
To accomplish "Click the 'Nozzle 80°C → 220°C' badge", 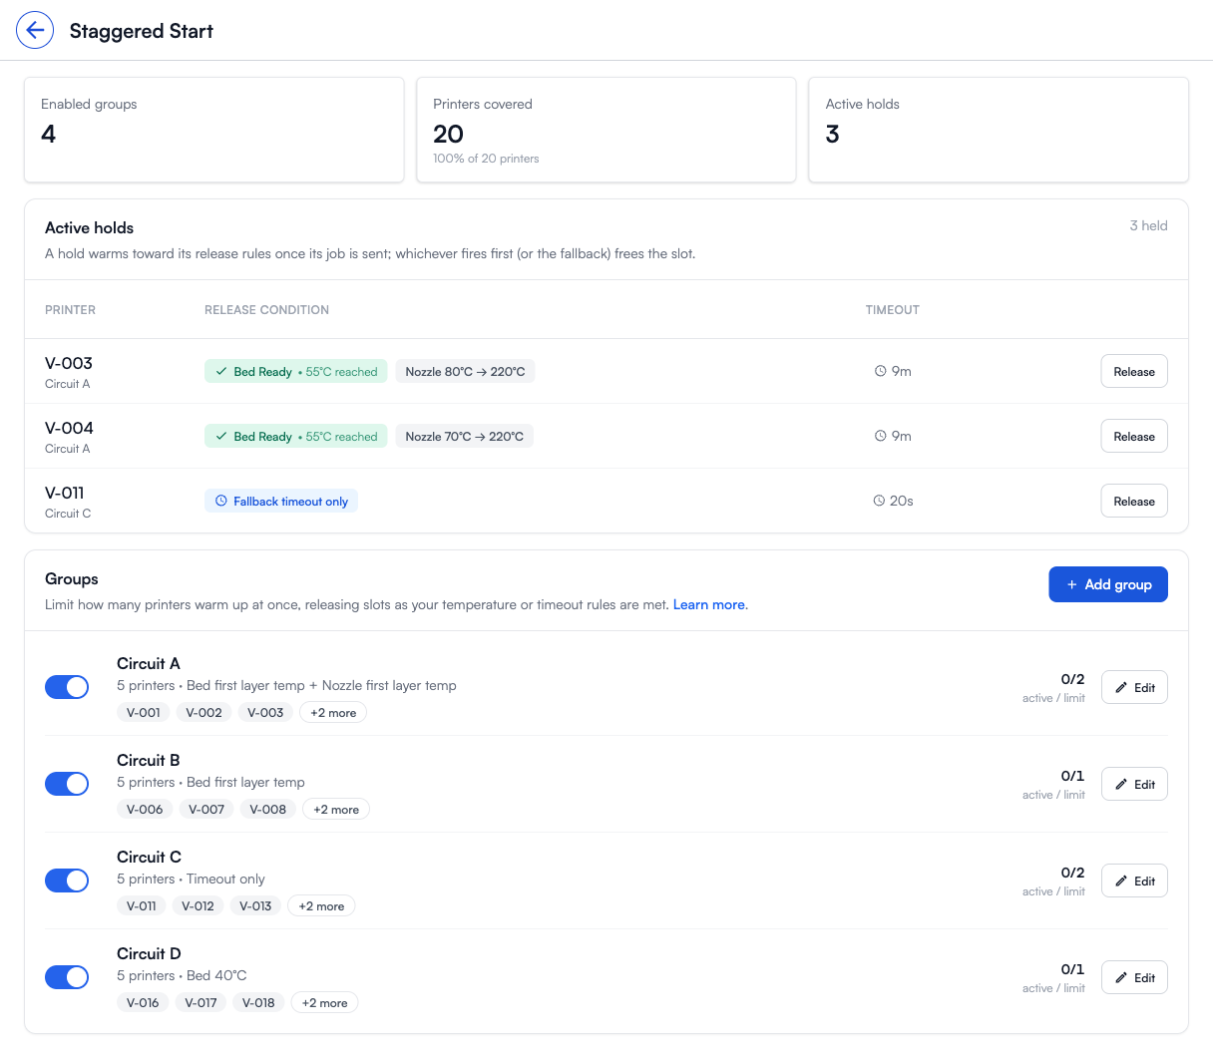I will [x=465, y=371].
